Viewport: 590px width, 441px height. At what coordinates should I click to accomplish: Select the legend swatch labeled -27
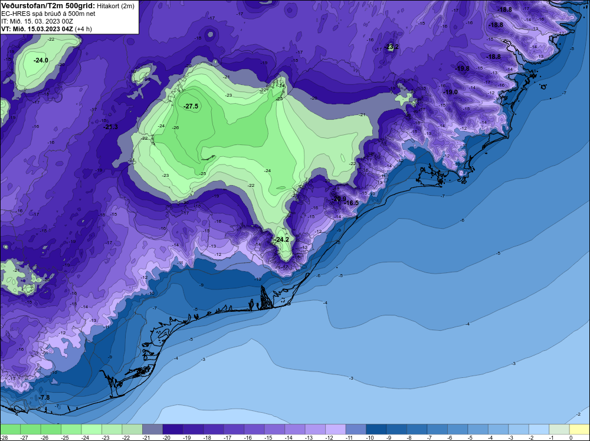click(x=31, y=429)
